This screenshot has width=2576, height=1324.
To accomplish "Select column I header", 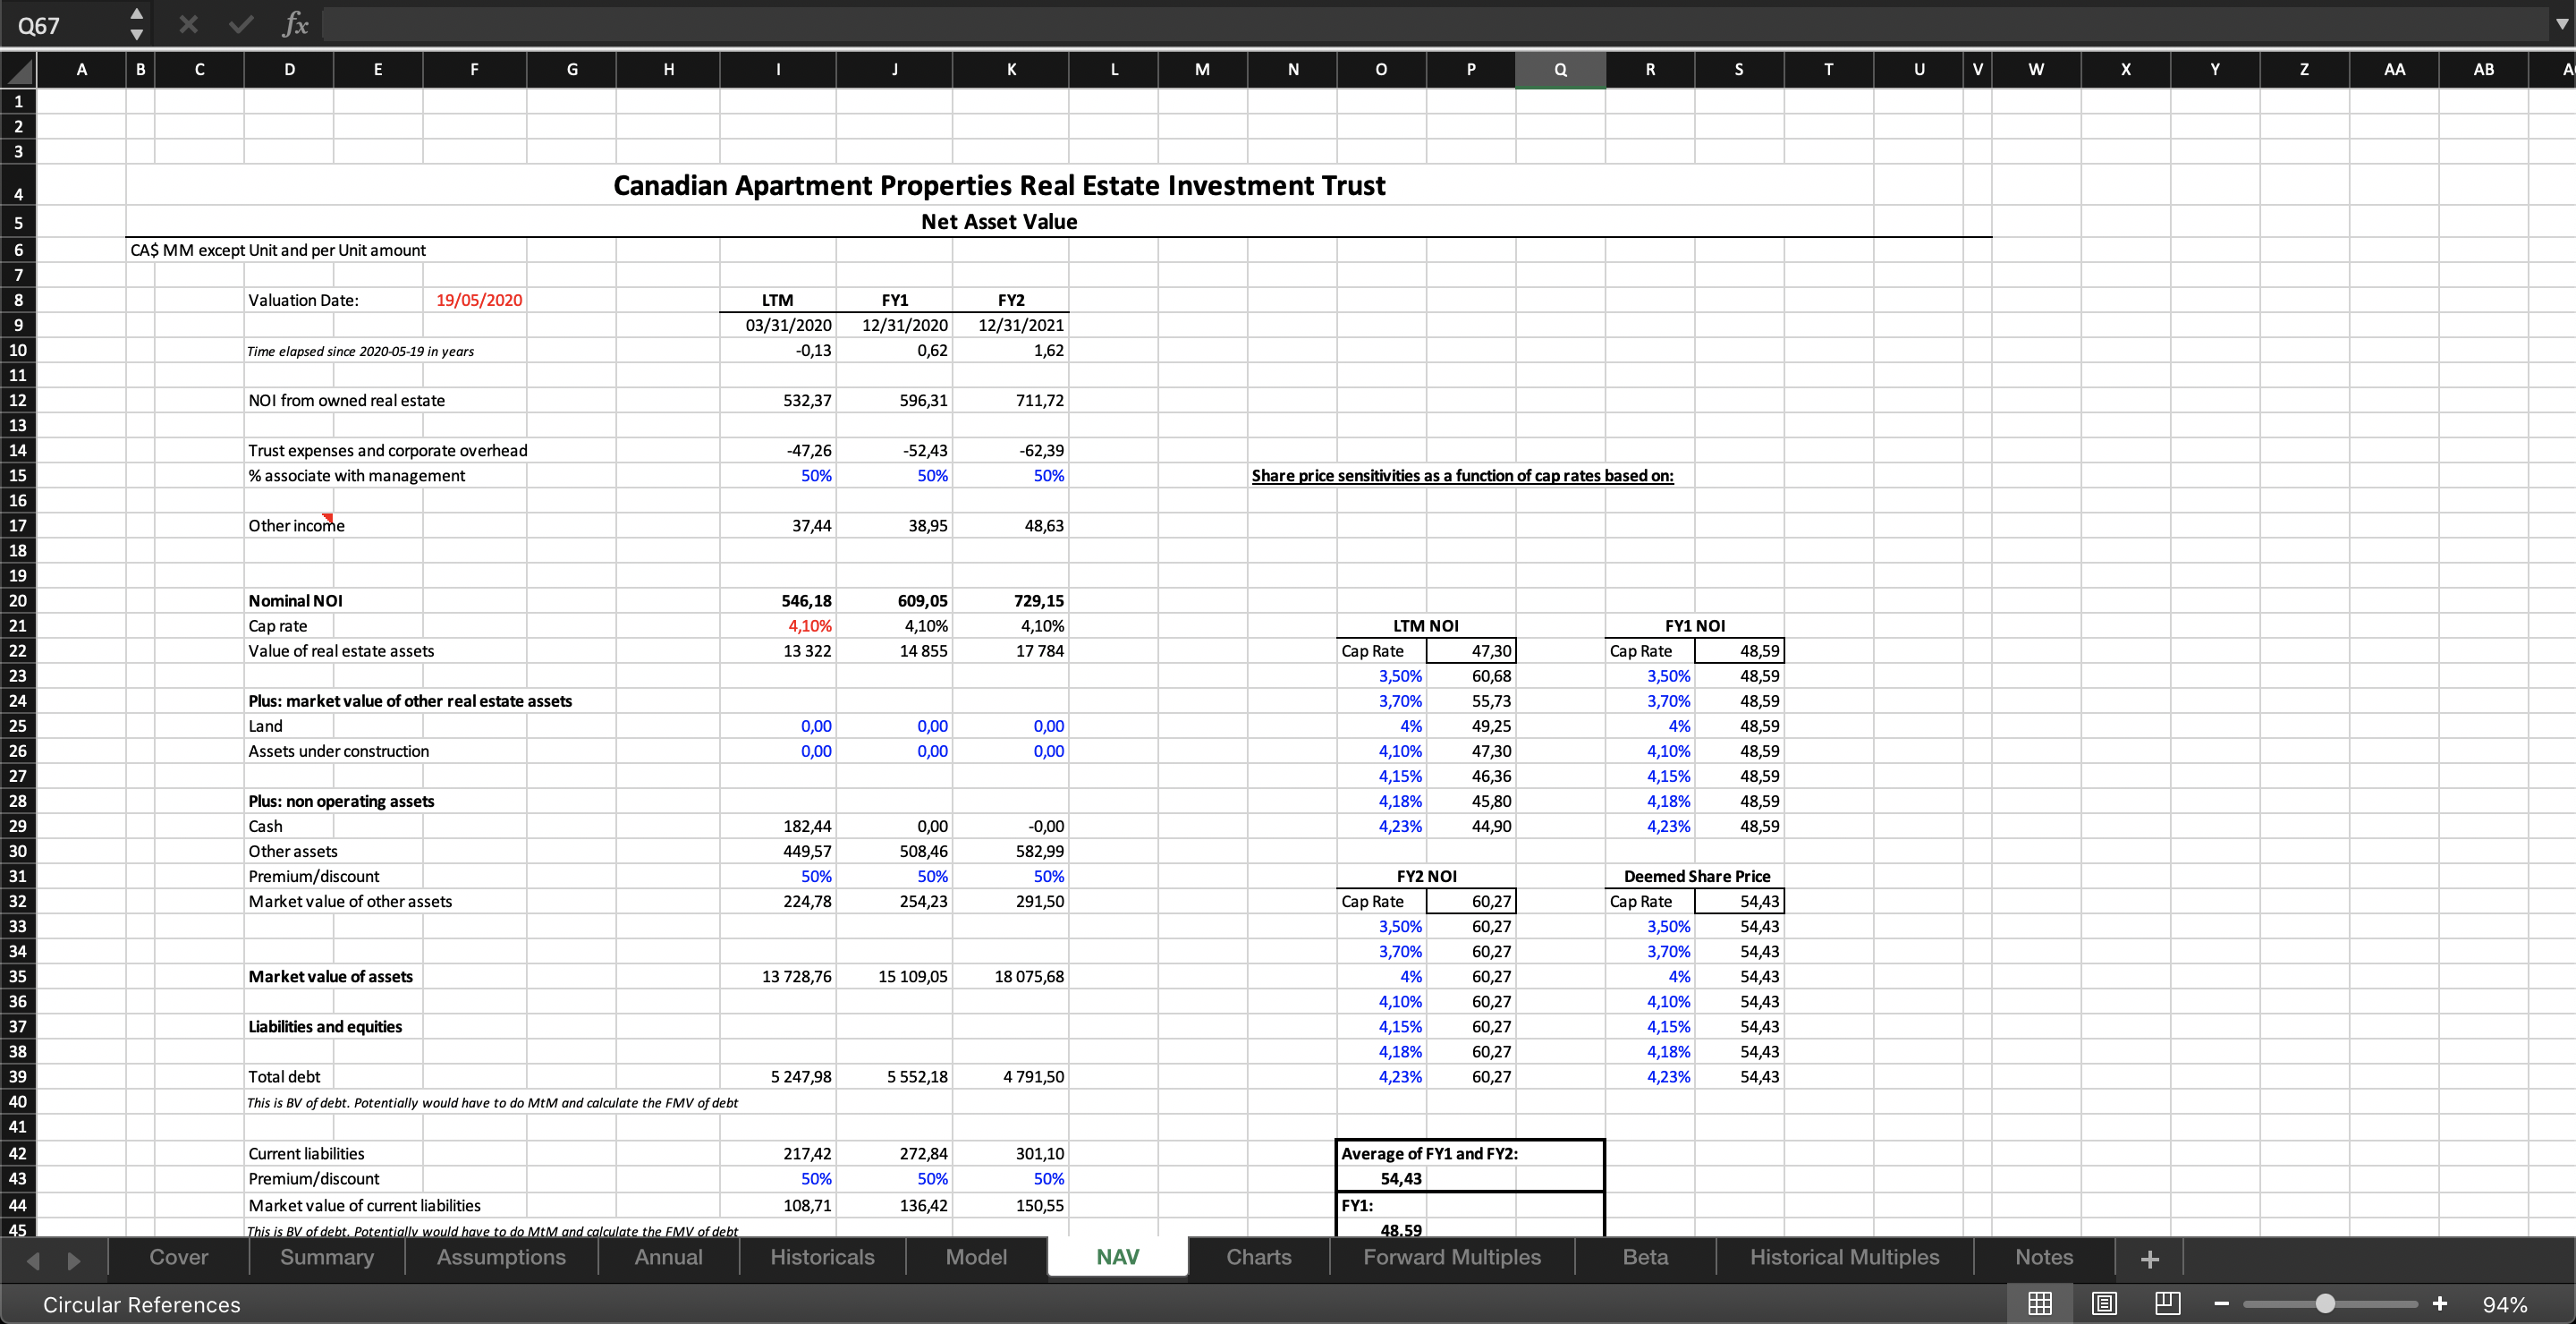I will pos(778,69).
